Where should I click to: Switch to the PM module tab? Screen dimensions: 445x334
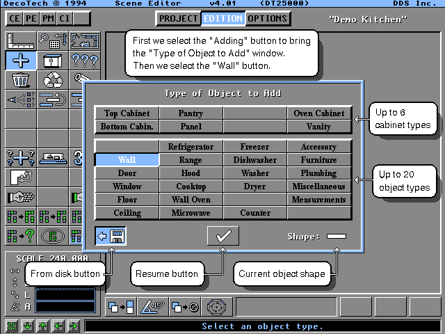[x=48, y=19]
